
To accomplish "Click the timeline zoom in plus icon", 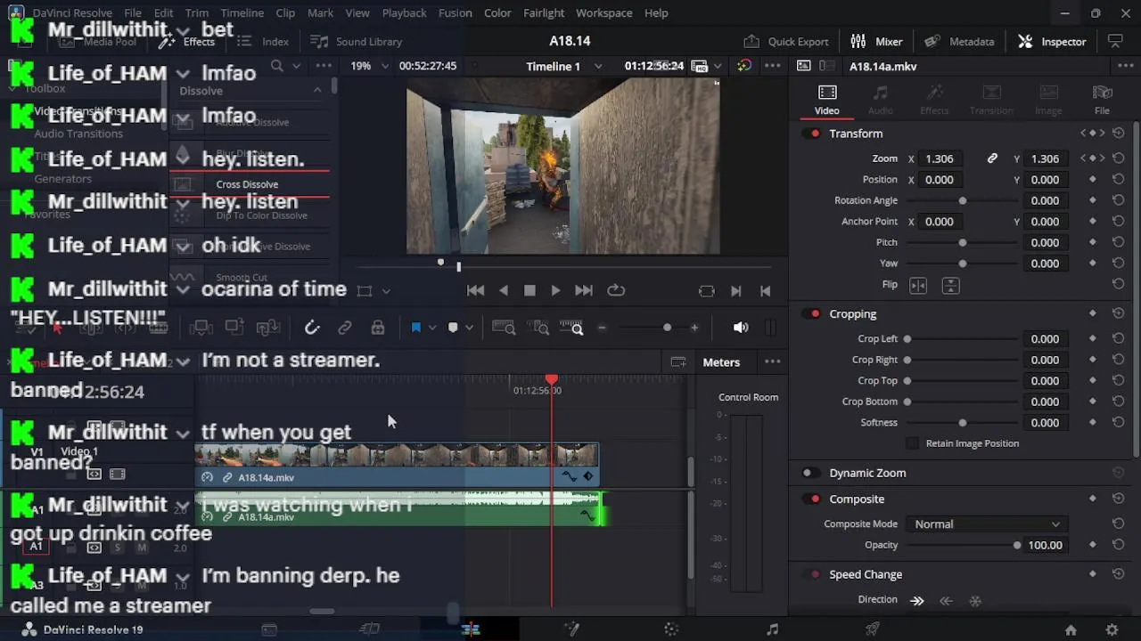I will [694, 328].
